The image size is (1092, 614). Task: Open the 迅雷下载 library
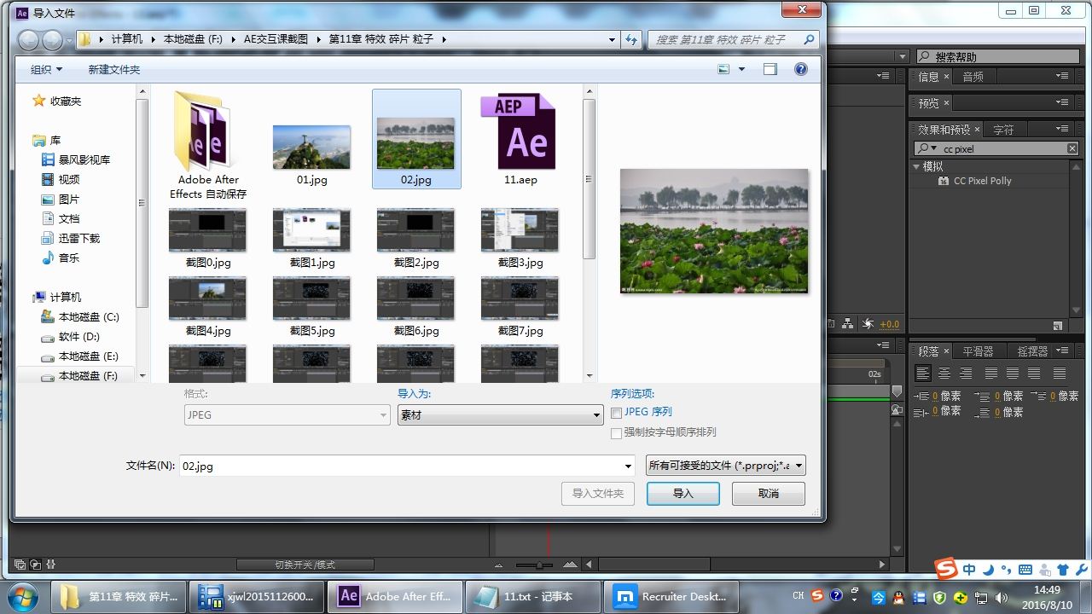[x=71, y=238]
